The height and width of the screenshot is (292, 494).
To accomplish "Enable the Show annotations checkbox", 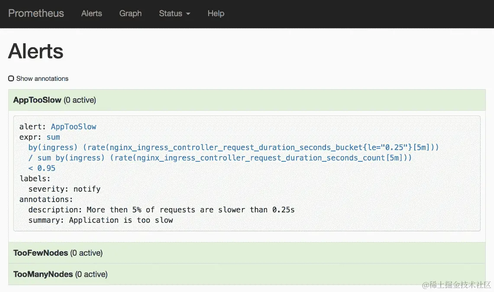I will coord(11,79).
